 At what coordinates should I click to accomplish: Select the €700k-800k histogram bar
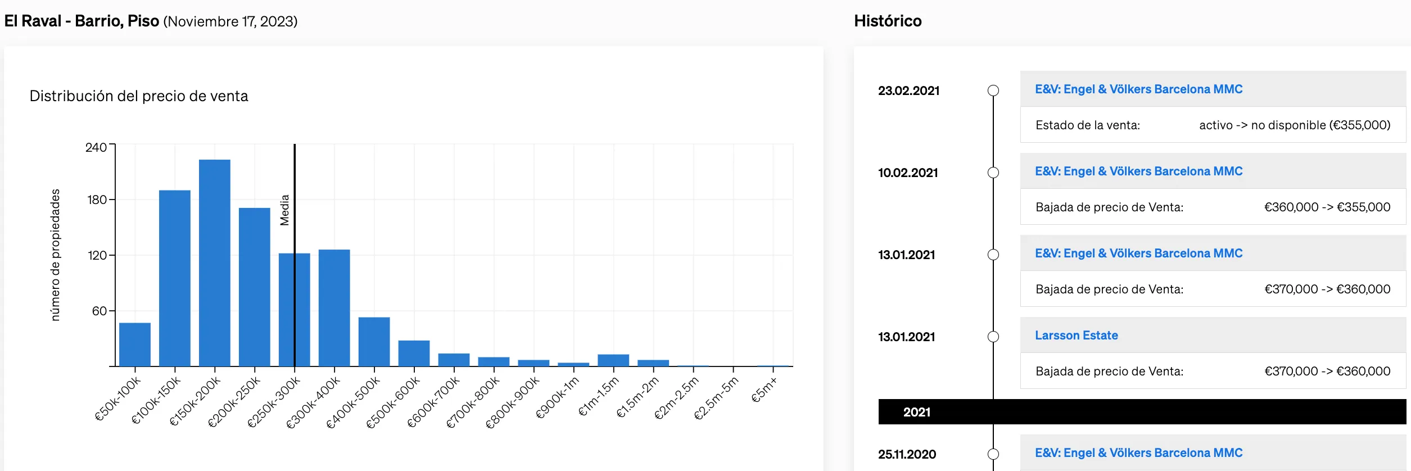(494, 362)
